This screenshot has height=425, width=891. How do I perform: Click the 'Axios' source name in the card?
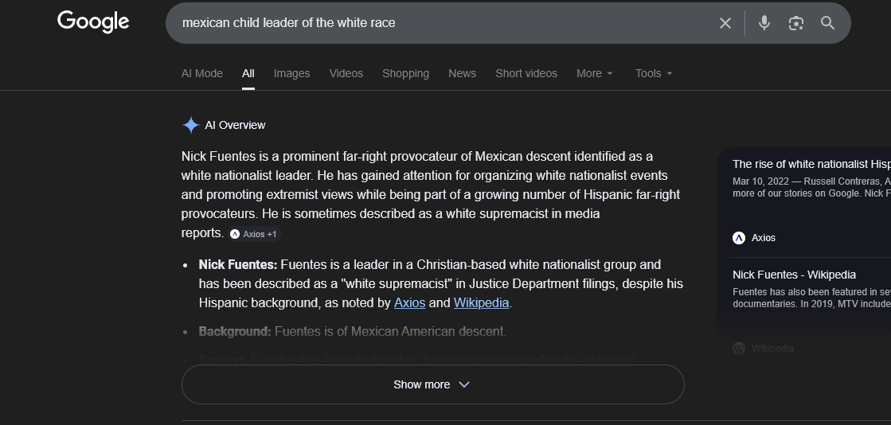coord(763,237)
